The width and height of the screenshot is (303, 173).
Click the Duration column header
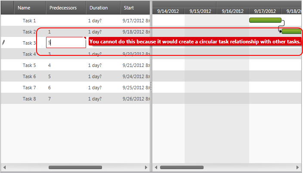99,8
